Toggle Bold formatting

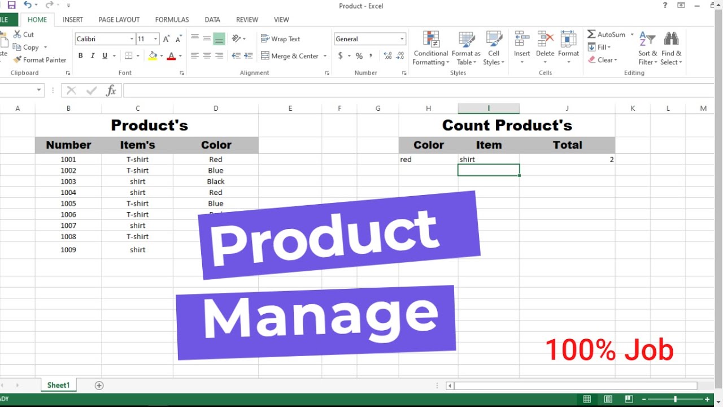[x=81, y=56]
